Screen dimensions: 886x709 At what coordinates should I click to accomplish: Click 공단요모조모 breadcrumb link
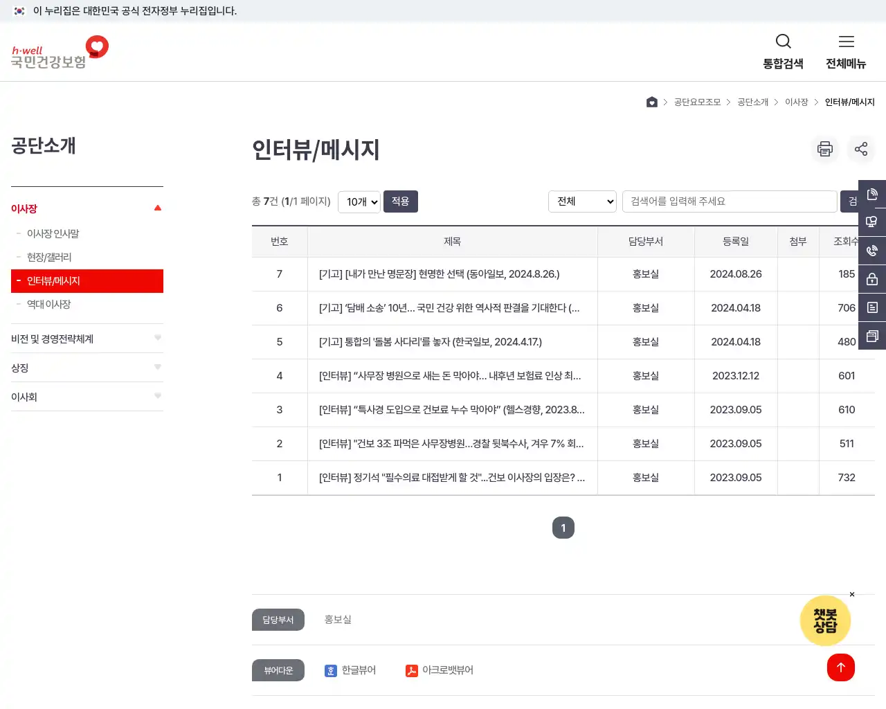(697, 102)
